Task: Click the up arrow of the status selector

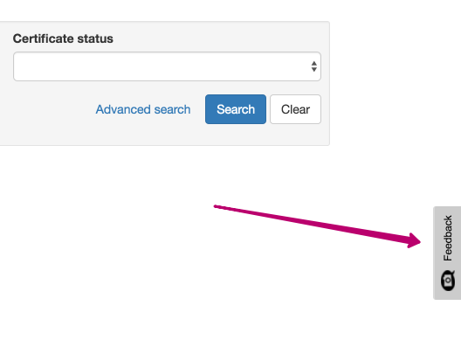Action: pyautogui.click(x=314, y=63)
